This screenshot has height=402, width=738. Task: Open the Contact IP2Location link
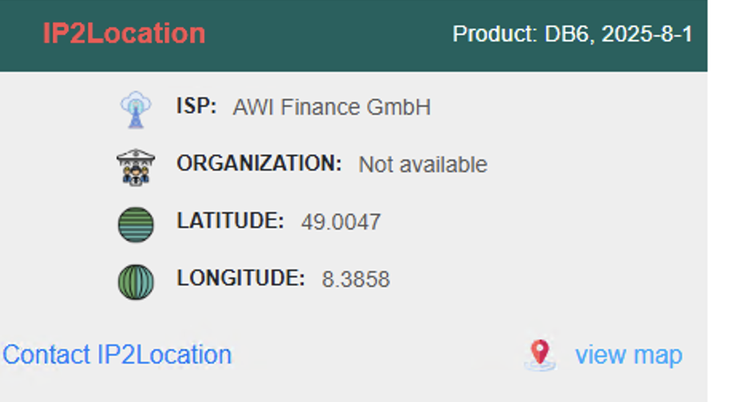pos(117,354)
